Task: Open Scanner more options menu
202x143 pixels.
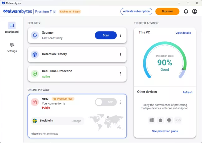Action: coord(121,35)
